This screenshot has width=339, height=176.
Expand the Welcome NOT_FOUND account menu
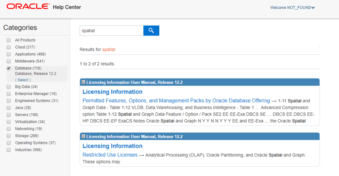(292, 8)
